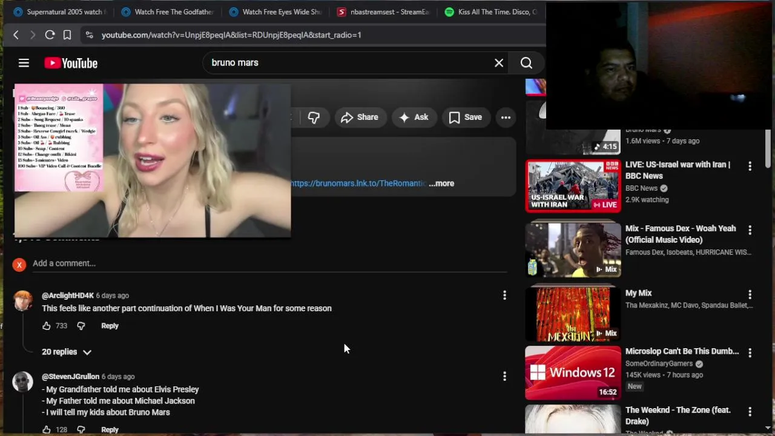Click the YouTube page vertical scrollbar
The image size is (775, 436).
coord(768,148)
